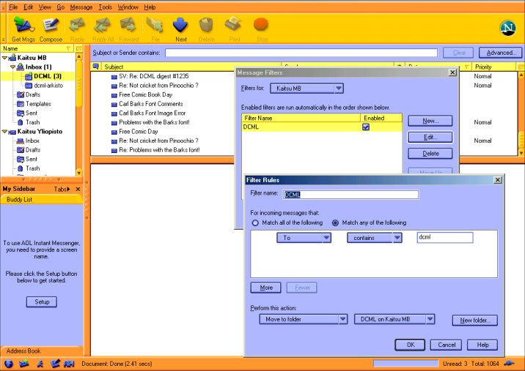Select the Buddy List sidebar tab

pyautogui.click(x=42, y=200)
